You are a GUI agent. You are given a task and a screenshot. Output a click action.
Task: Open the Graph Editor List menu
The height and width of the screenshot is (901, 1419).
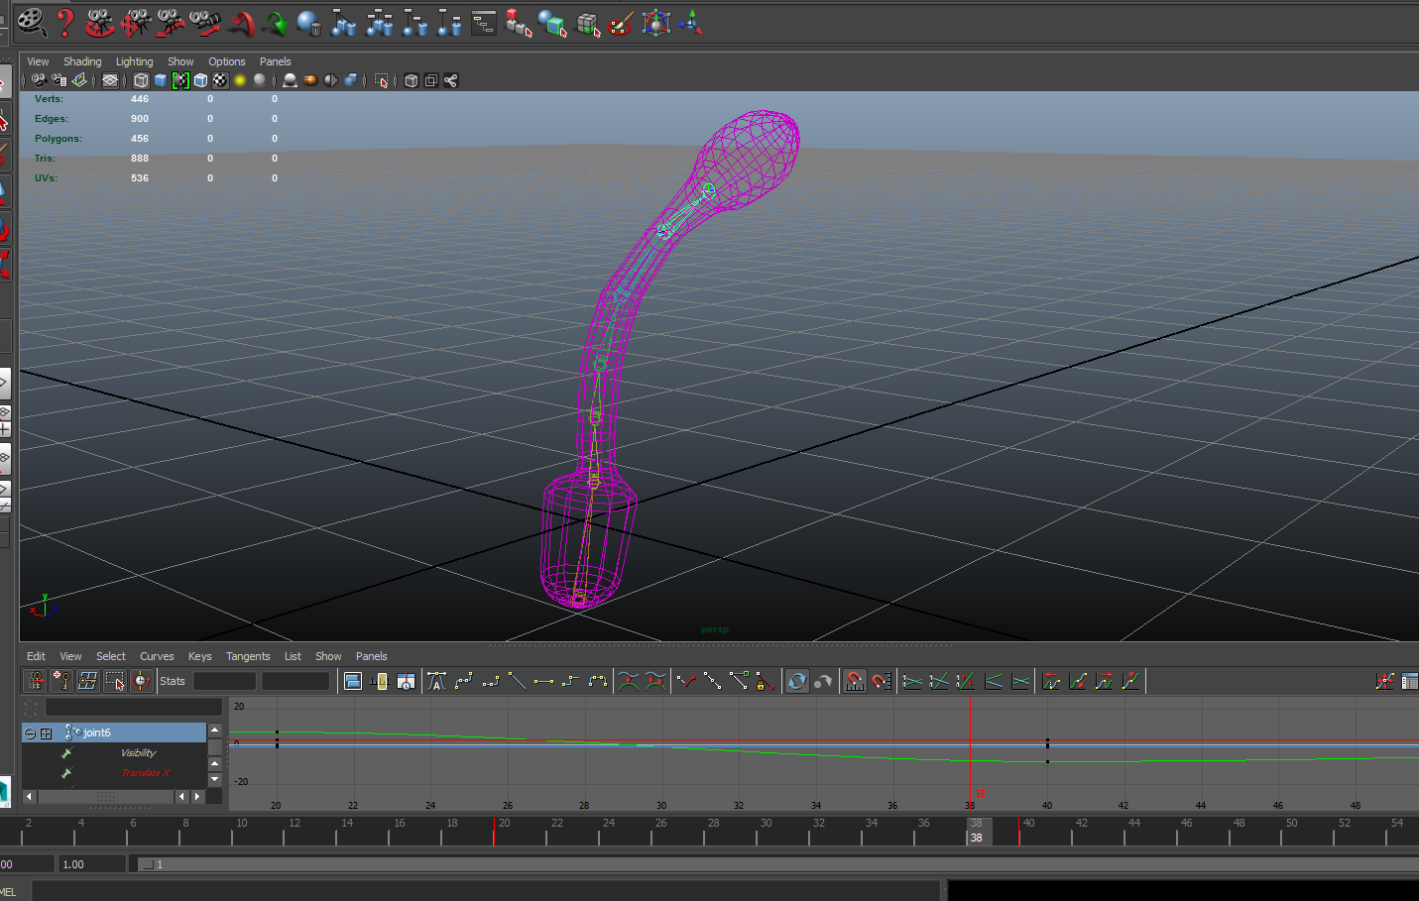pyautogui.click(x=293, y=656)
